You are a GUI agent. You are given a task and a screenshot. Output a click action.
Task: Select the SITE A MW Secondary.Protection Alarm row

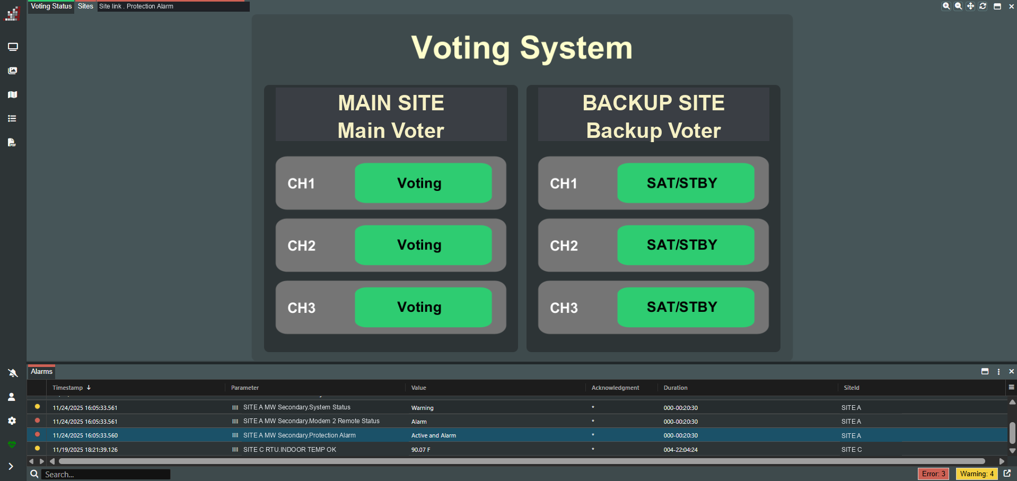click(517, 435)
